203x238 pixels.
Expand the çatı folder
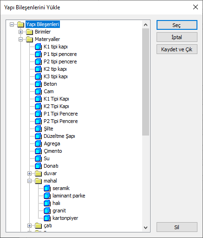pyautogui.click(x=29, y=225)
